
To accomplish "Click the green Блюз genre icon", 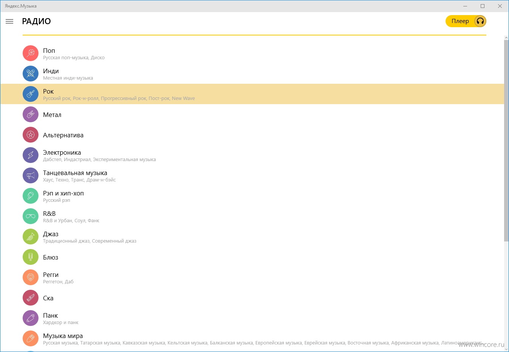I will click(x=31, y=257).
